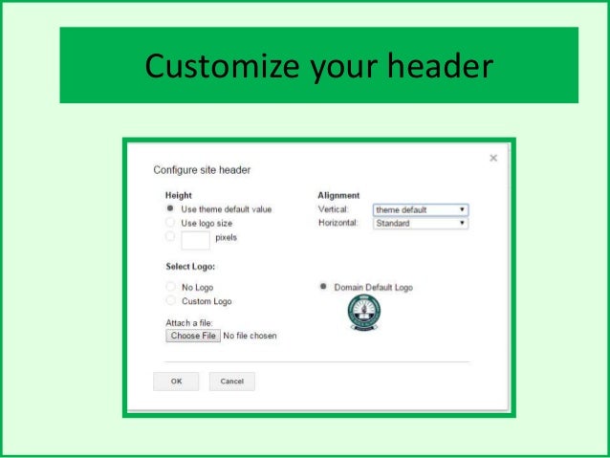Click the Choose File button
Image resolution: width=610 pixels, height=458 pixels.
click(193, 336)
